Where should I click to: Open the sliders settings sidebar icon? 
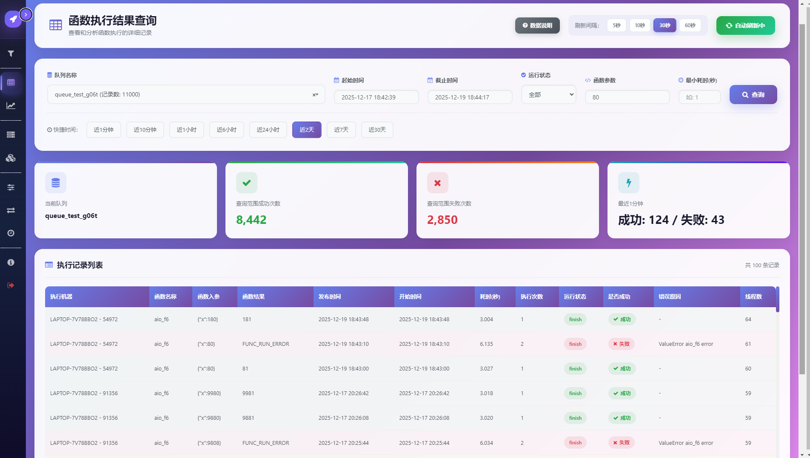tap(11, 187)
